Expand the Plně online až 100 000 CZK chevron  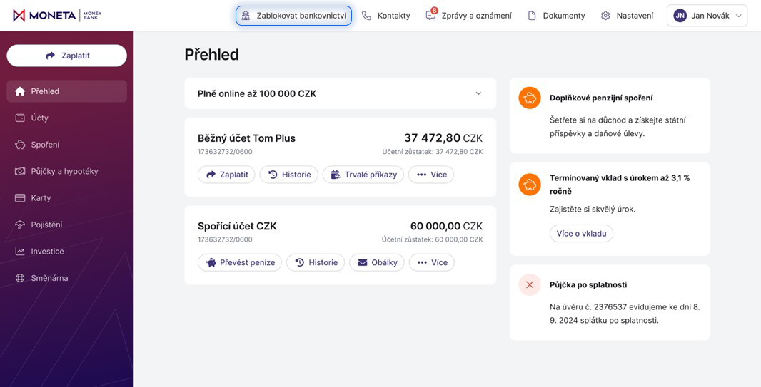(x=478, y=93)
